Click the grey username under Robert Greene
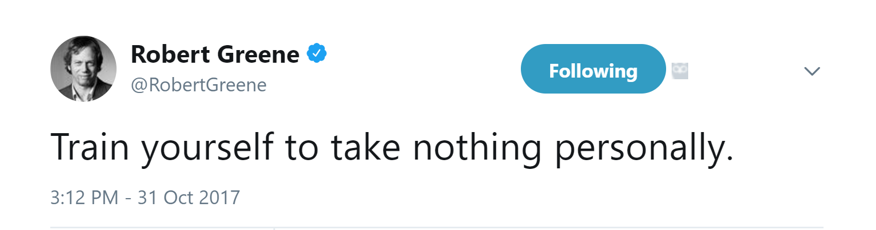Viewport: 876px width, 230px height. tap(199, 85)
